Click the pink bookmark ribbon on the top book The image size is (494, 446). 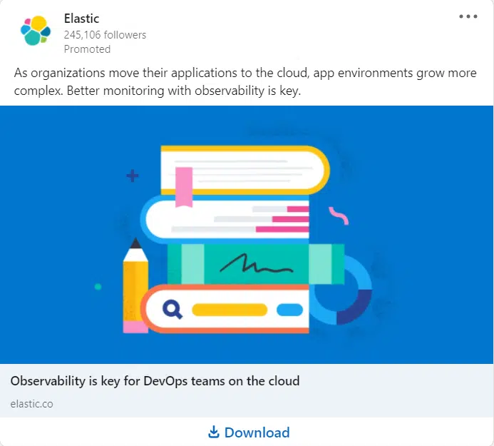point(184,188)
